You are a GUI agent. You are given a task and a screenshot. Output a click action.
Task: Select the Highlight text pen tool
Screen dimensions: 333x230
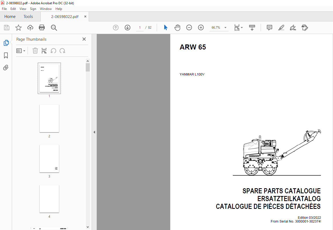[281, 28]
